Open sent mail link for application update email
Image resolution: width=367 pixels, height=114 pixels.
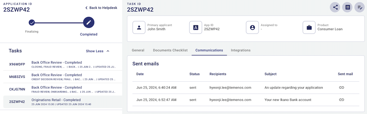341,87
